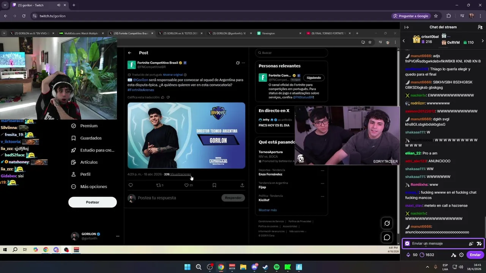
Task: Open 'Estudio para cre...' in X sidebar
Action: coord(93,150)
